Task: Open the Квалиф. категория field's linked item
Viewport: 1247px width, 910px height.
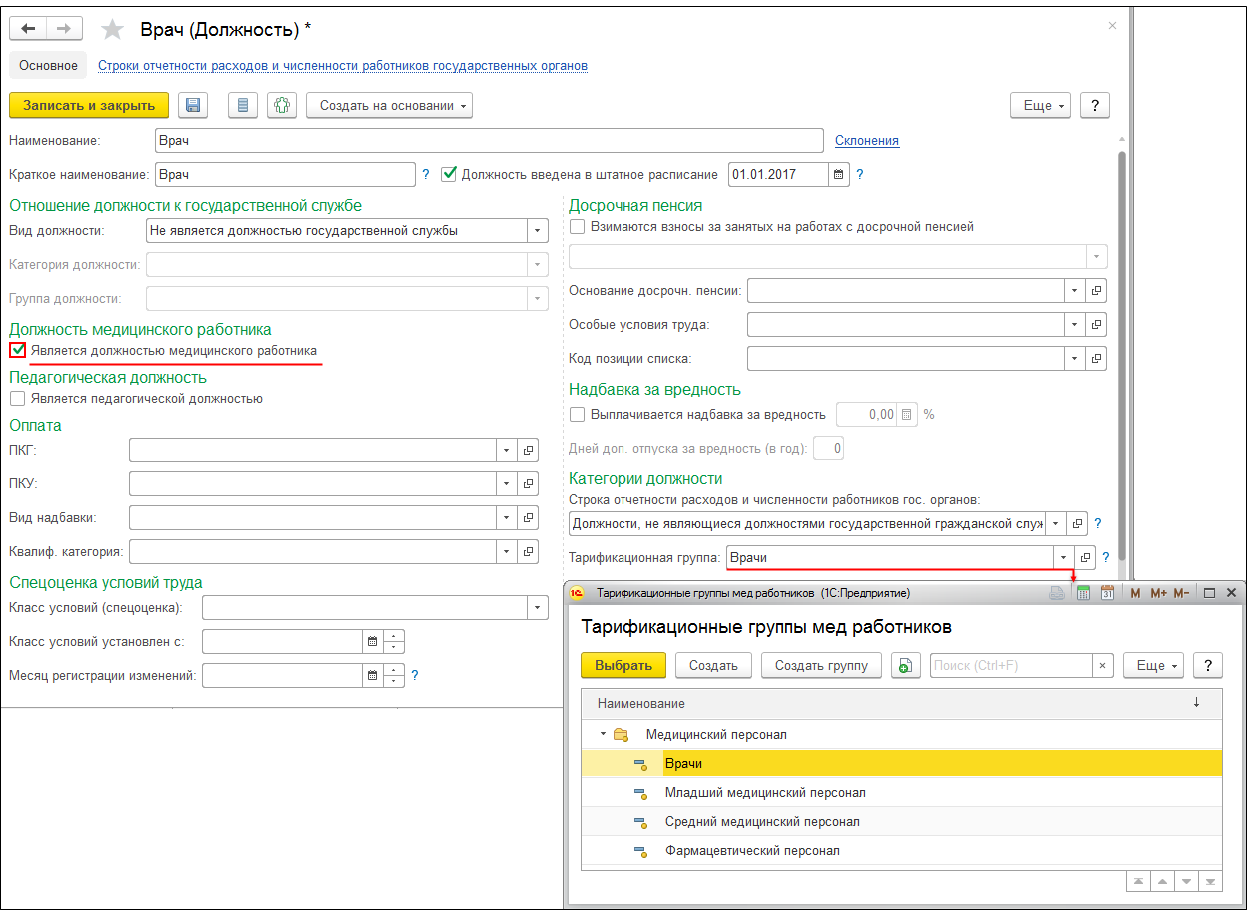Action: coord(529,551)
